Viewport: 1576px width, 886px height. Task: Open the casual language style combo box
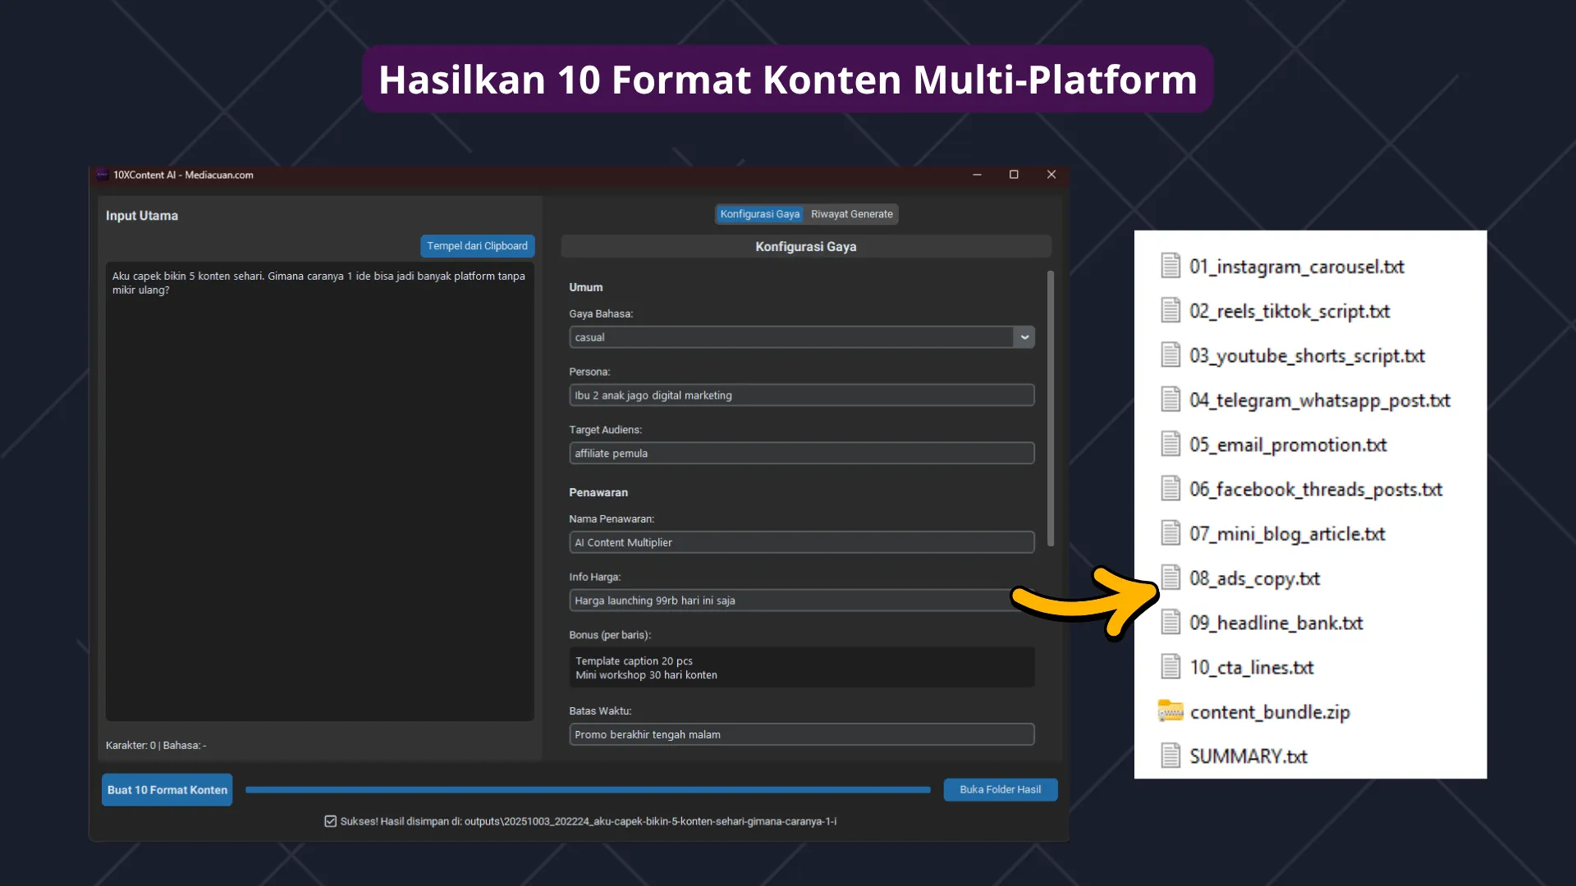tap(790, 337)
